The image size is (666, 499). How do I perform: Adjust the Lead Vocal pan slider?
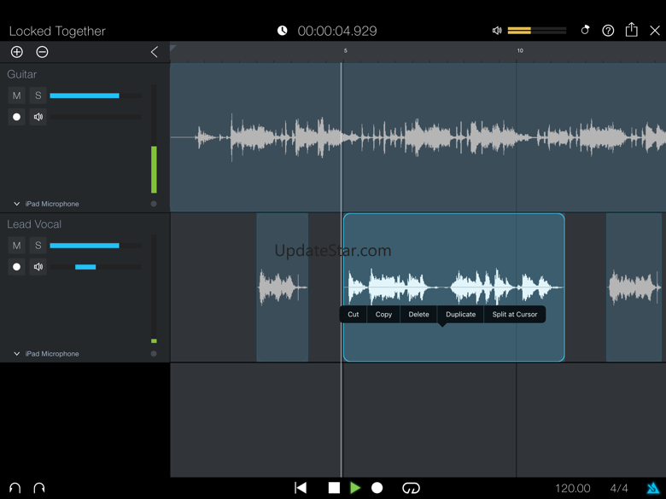pyautogui.click(x=96, y=267)
